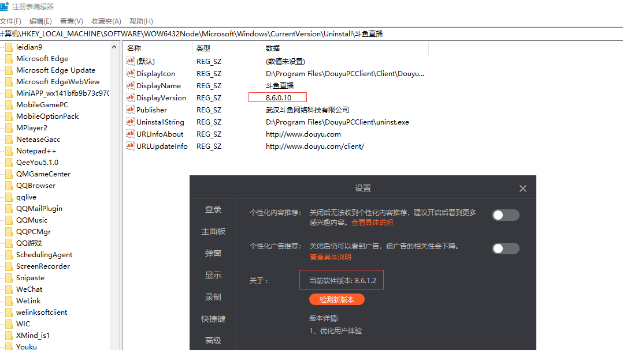Click the URLUpdateInfo string value icon

pyautogui.click(x=131, y=146)
